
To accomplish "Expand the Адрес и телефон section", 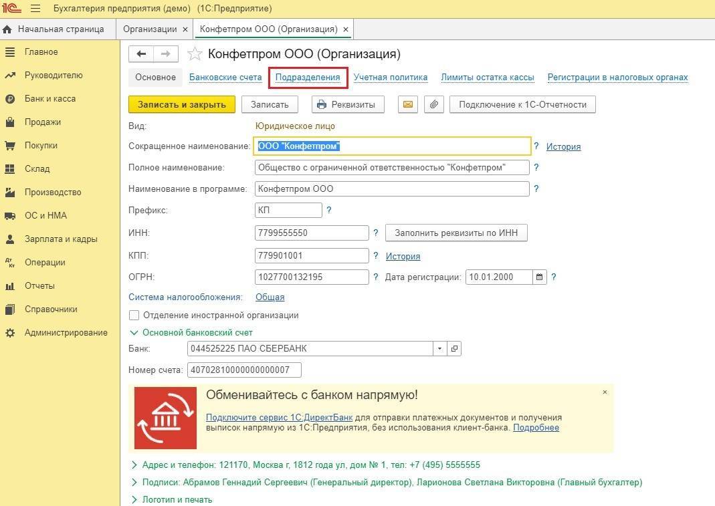I will (133, 465).
